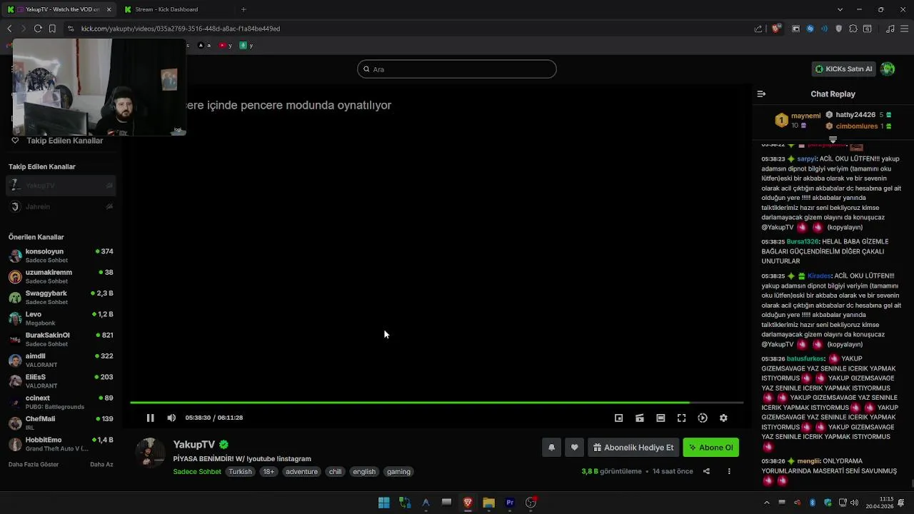Click the Abone Ol button

point(710,448)
